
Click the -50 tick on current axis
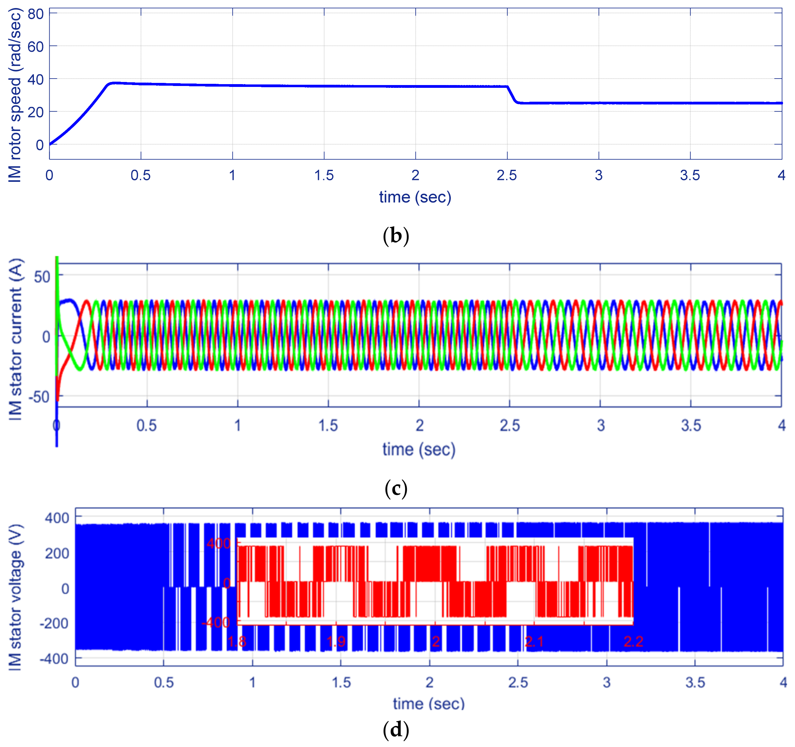pyautogui.click(x=39, y=397)
